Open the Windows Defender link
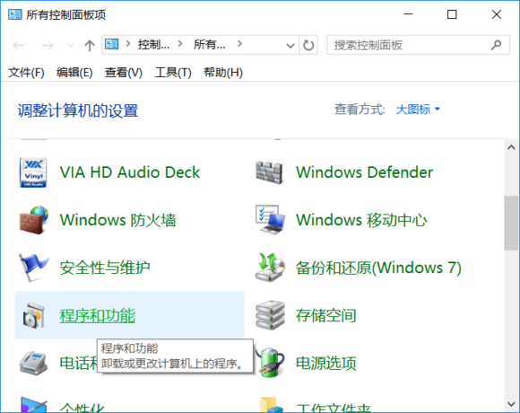This screenshot has width=520, height=413. 365,172
